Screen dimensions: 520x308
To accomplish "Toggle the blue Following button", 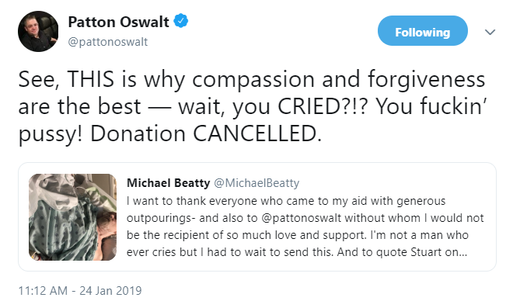I will click(423, 30).
